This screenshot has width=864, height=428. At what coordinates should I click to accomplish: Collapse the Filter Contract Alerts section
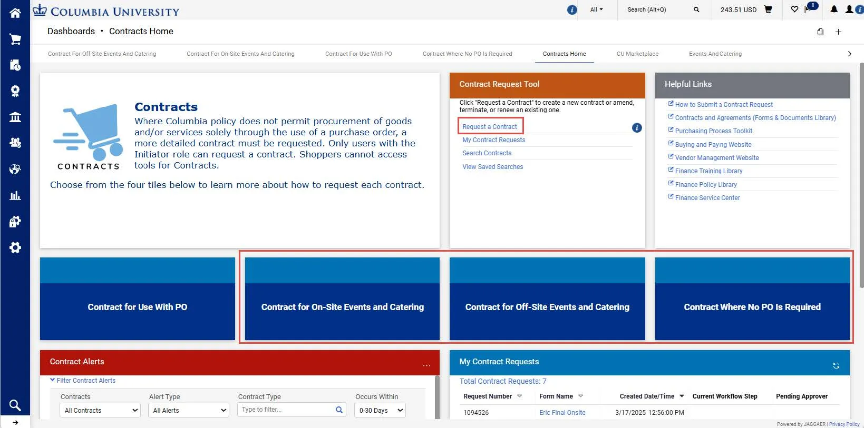point(83,380)
